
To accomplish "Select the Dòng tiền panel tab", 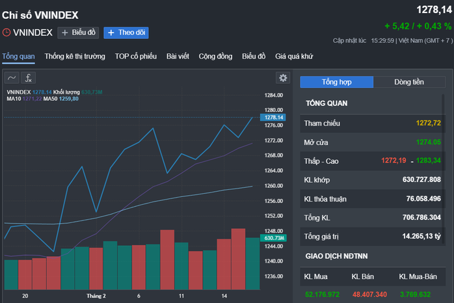I will [409, 82].
